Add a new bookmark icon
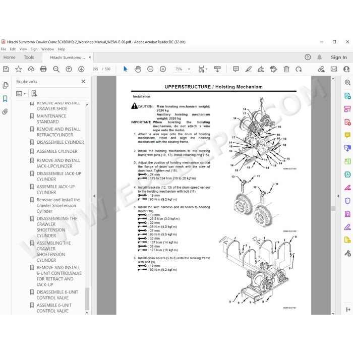353x353 pixels. coord(34,94)
